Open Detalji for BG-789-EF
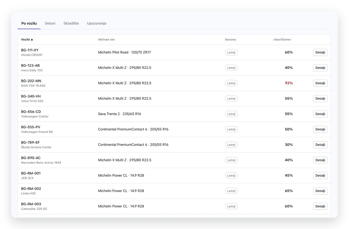Screen dimensions: 349x229 [x=320, y=145]
